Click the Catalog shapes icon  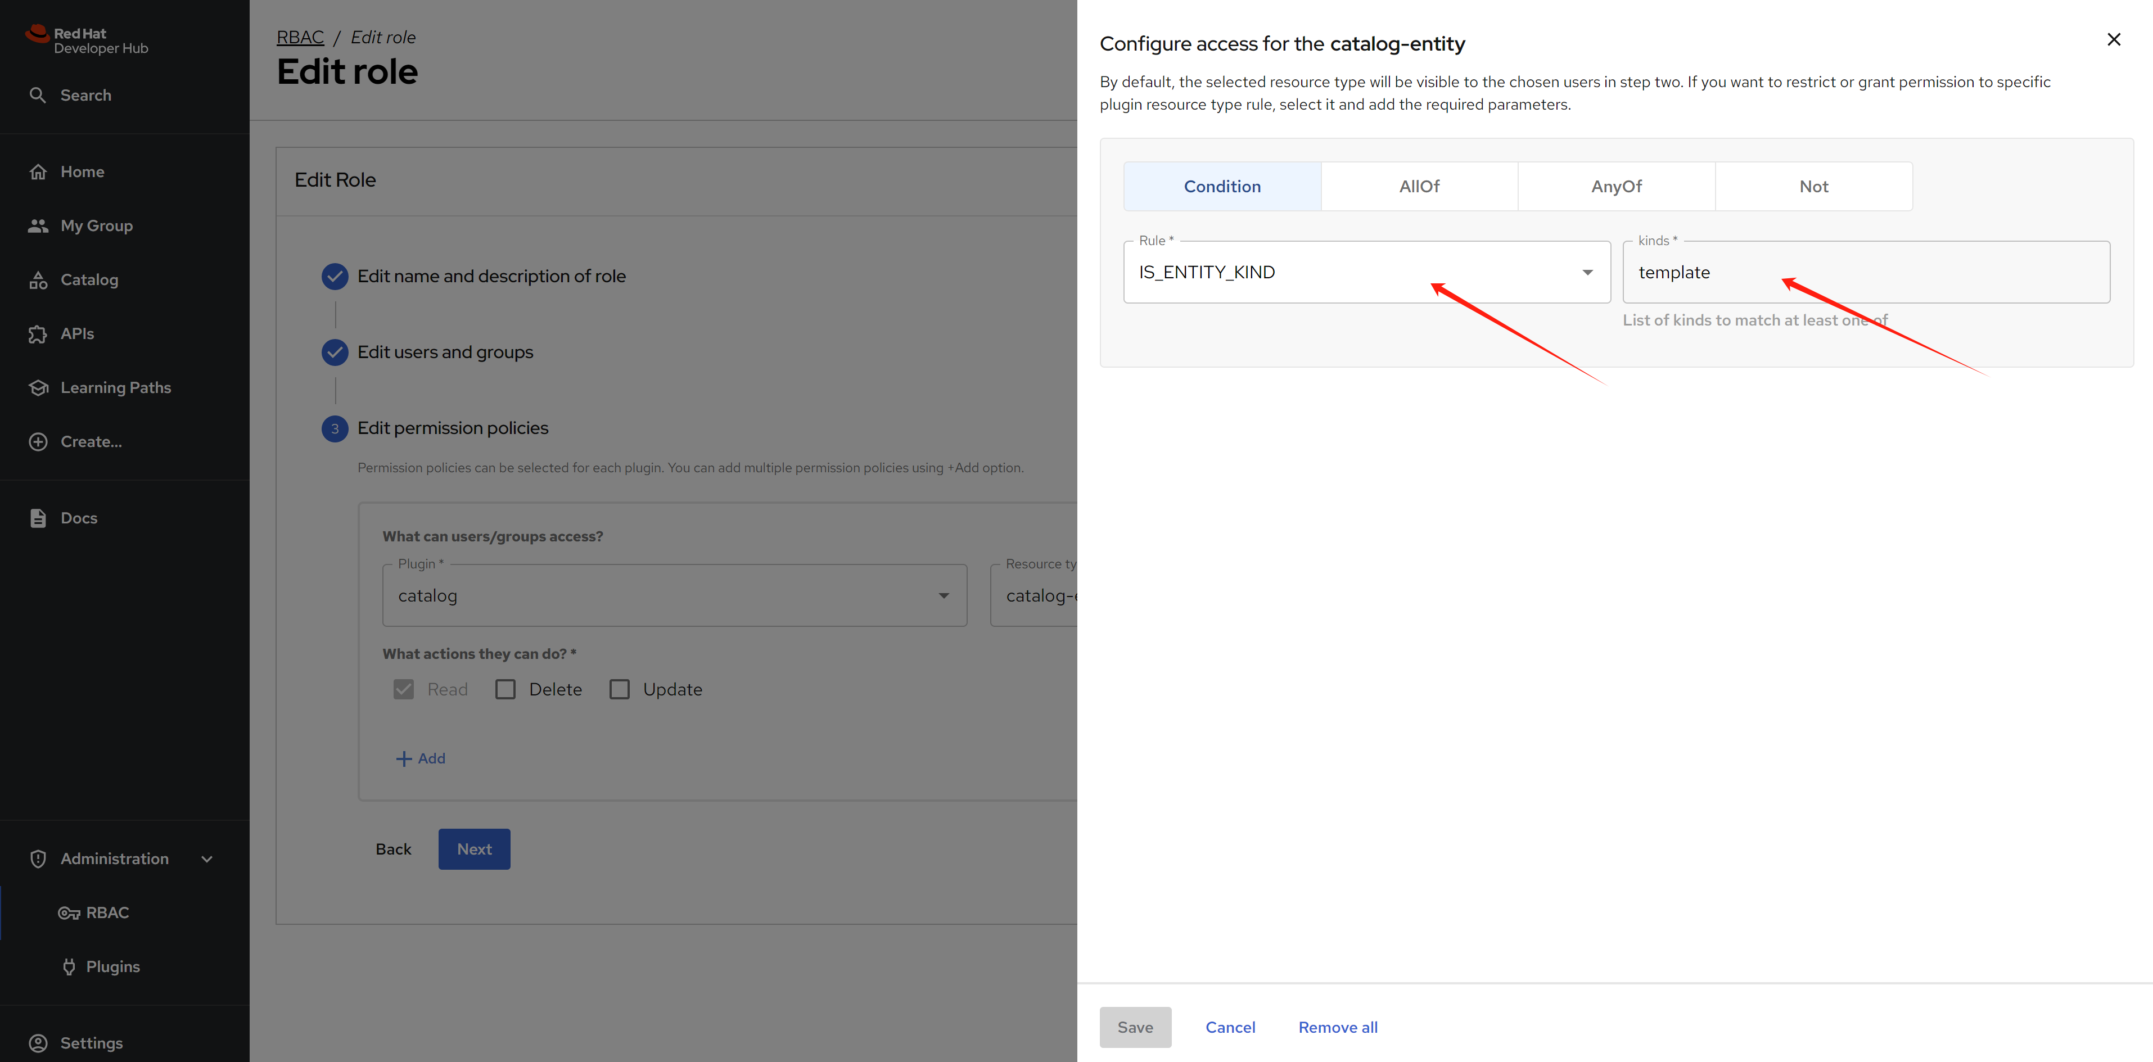38,280
